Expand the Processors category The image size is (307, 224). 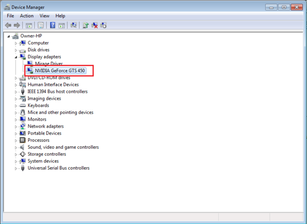coord(16,140)
